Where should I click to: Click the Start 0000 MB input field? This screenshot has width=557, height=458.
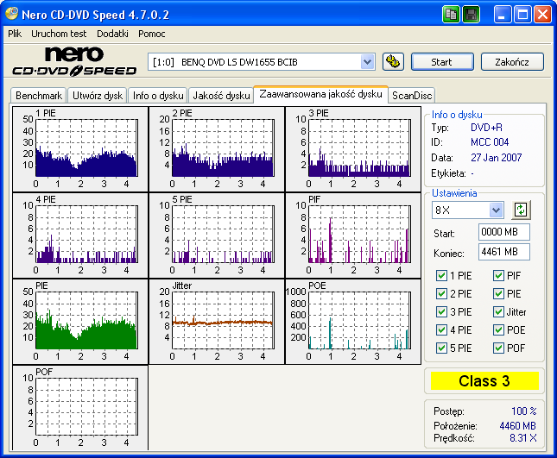[504, 232]
